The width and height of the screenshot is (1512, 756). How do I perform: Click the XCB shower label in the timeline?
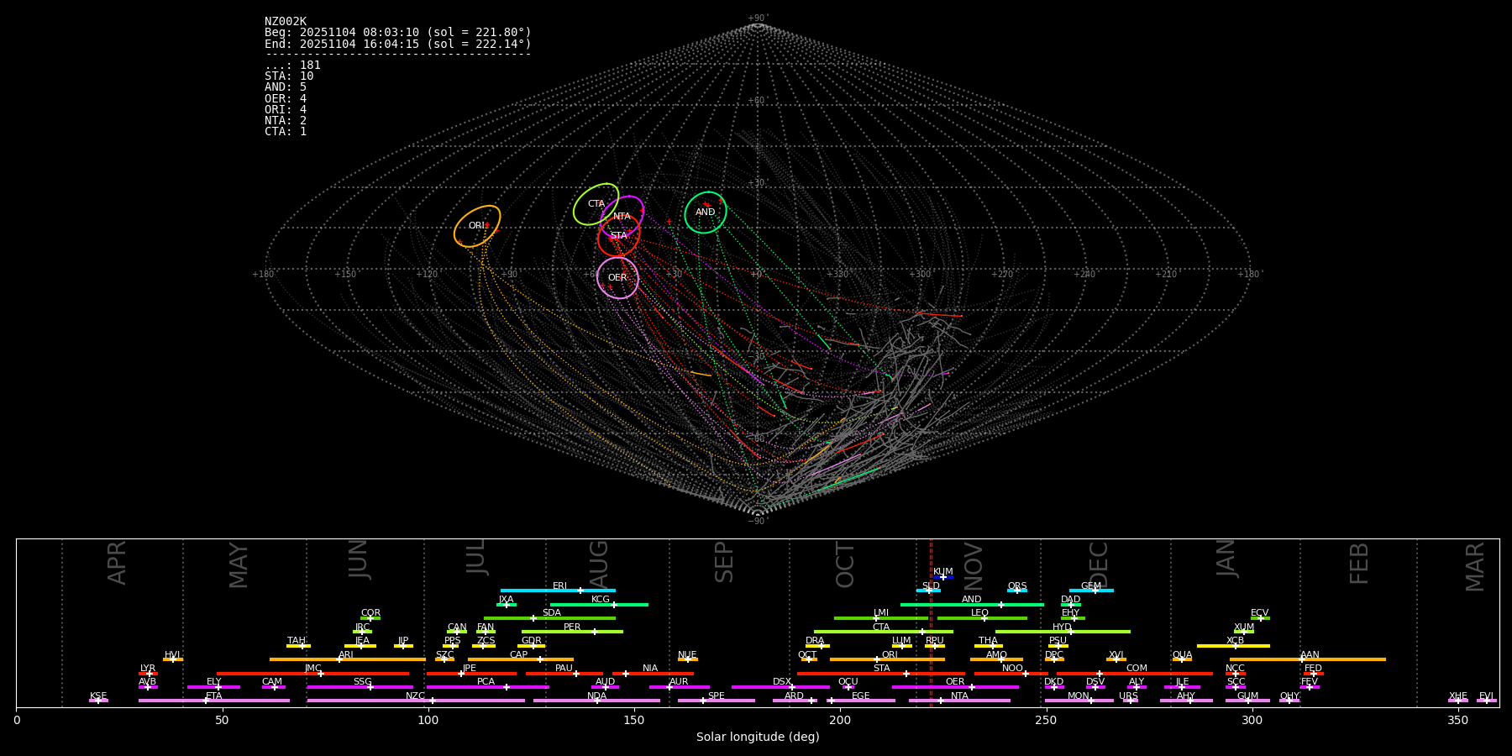[1236, 641]
